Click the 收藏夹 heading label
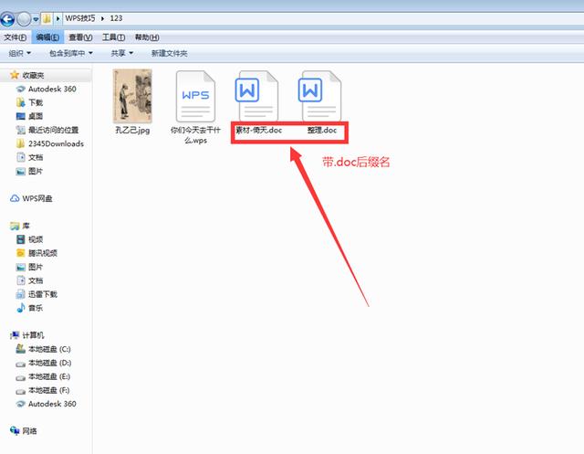This screenshot has width=584, height=454. pyautogui.click(x=33, y=75)
